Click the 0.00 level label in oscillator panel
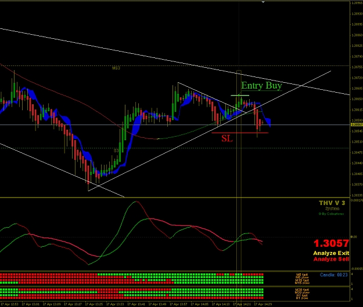The width and height of the screenshot is (363, 307). 354,237
